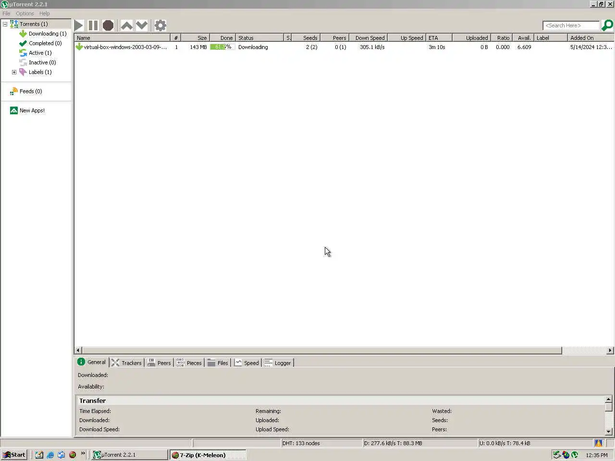Switch to the Trackers tab
Screen dimensions: 615x461
126,363
